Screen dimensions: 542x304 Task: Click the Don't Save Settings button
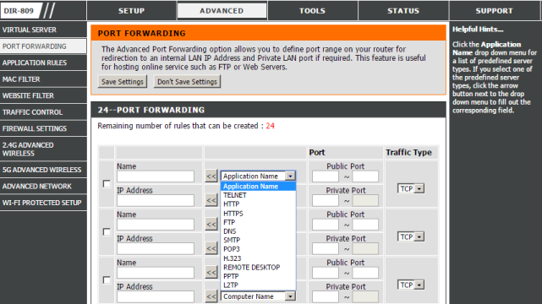click(x=187, y=82)
